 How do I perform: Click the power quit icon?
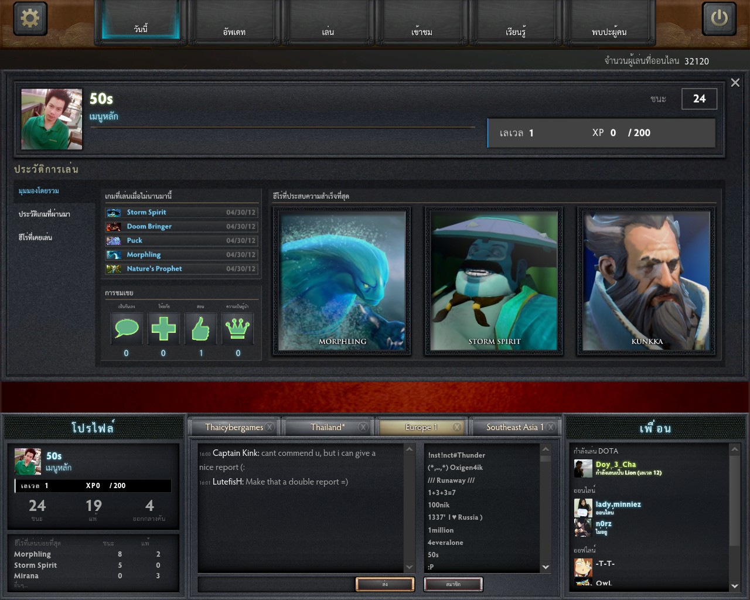(x=719, y=18)
